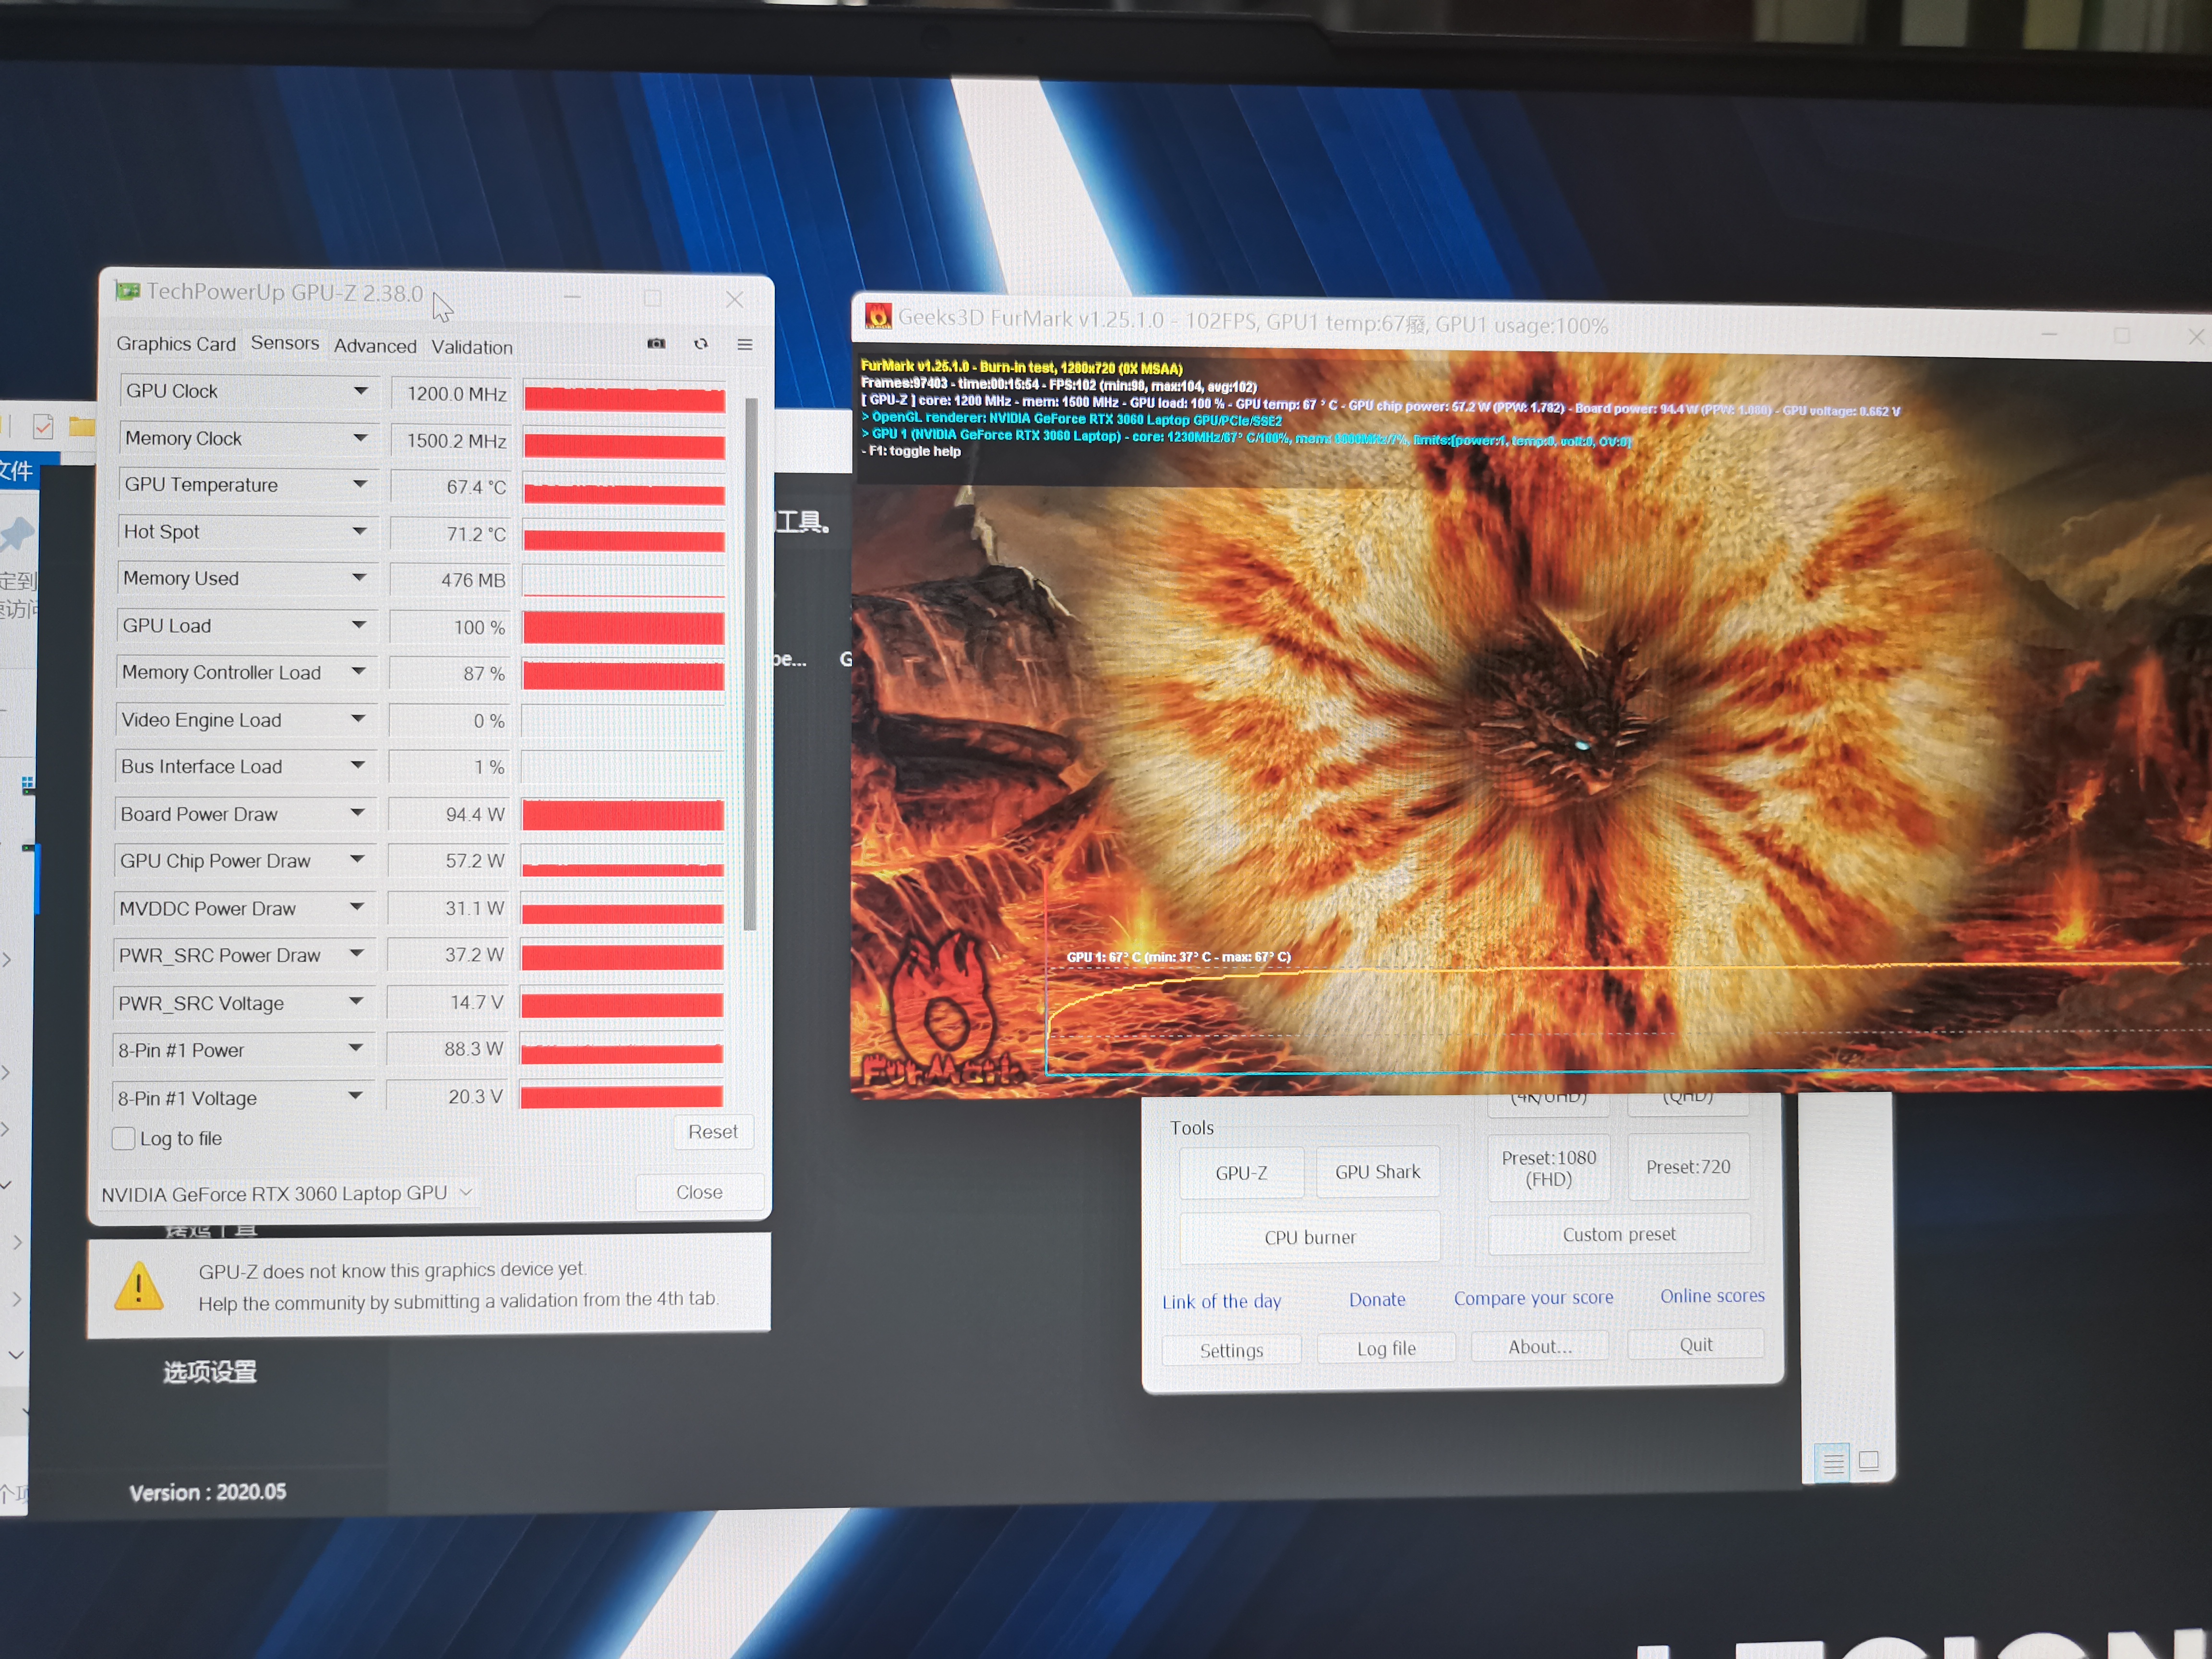The width and height of the screenshot is (2212, 1659).
Task: Select the Preset:720 benchmark
Action: click(1688, 1166)
